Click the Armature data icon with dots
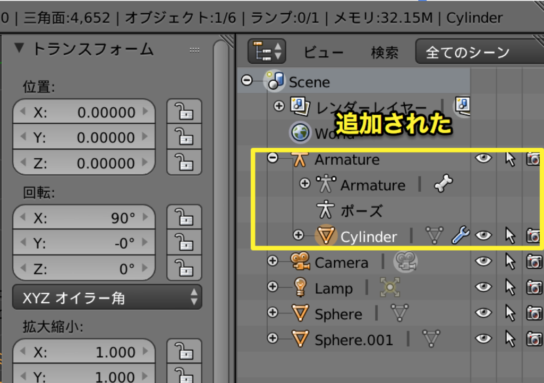 point(326,184)
